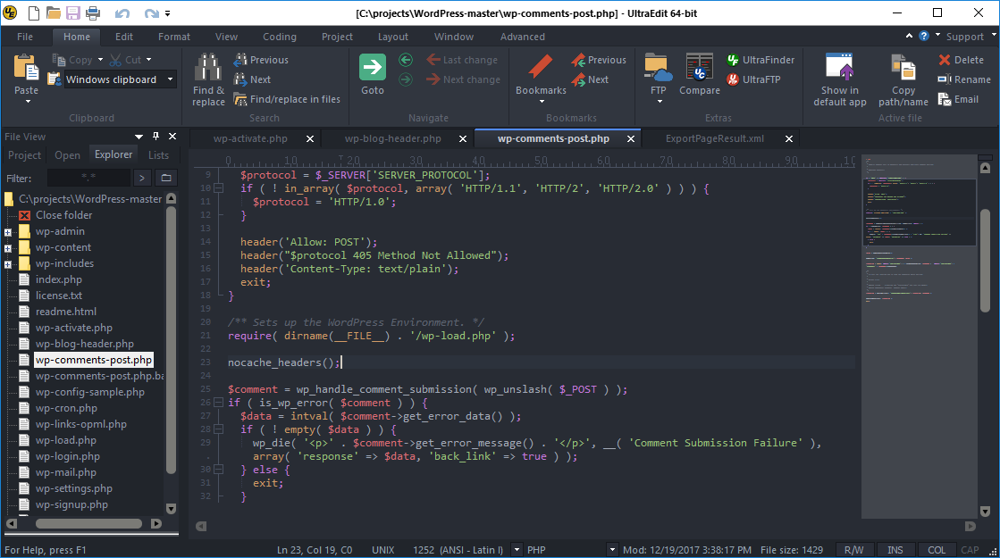Expand the wp-admin folder
Viewport: 1000px width, 558px height.
[8, 232]
